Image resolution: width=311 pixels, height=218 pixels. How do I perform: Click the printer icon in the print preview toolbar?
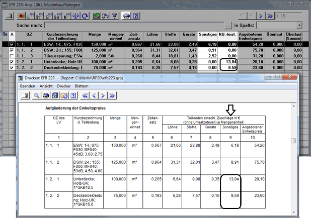coord(46,95)
